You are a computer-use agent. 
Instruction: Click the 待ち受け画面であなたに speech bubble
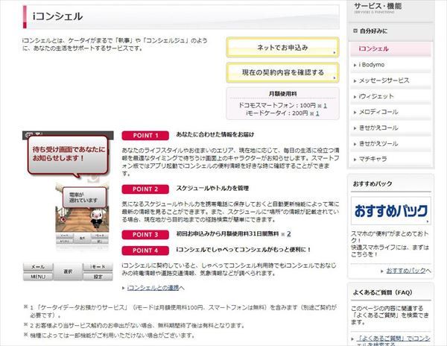tap(69, 155)
